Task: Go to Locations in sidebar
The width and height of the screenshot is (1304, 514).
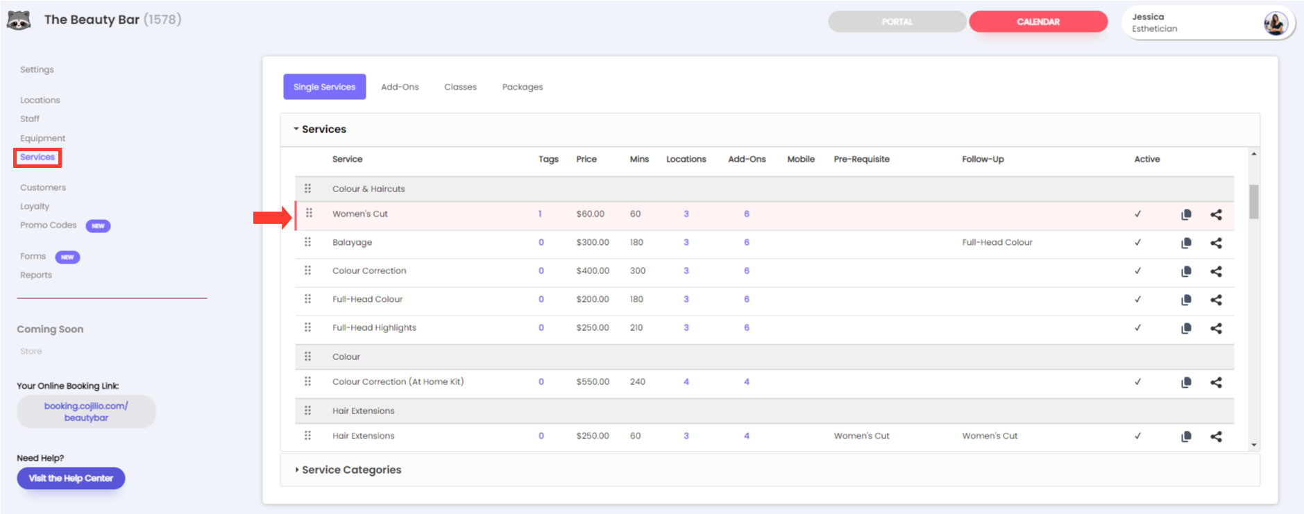Action: point(40,100)
